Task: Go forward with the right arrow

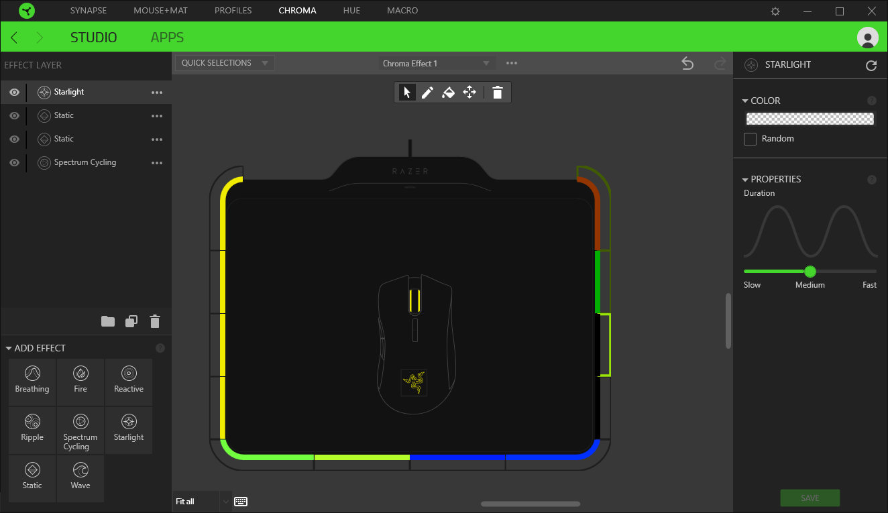Action: 40,38
